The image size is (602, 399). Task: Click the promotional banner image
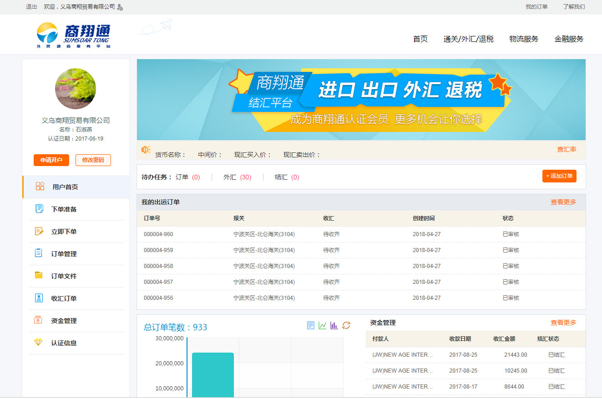tap(361, 100)
